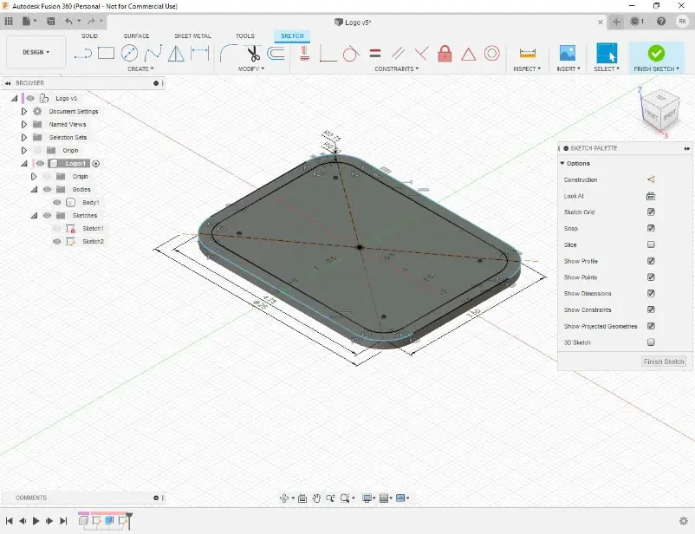
Task: Select the Line tool in Create
Action: point(83,54)
